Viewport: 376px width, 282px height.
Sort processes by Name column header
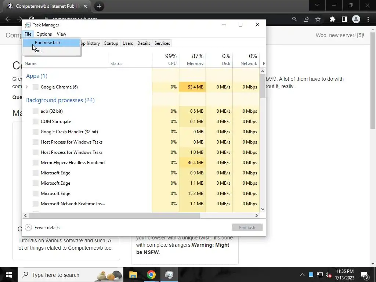[x=65, y=63]
